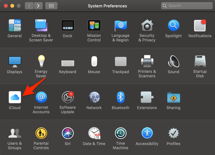Click the magnifying glass in Search
The image size is (215, 155).
pyautogui.click(x=165, y=6)
